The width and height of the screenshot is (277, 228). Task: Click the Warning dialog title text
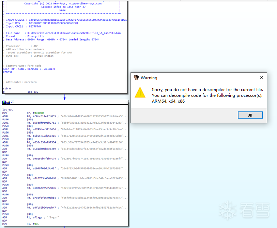tap(149, 78)
